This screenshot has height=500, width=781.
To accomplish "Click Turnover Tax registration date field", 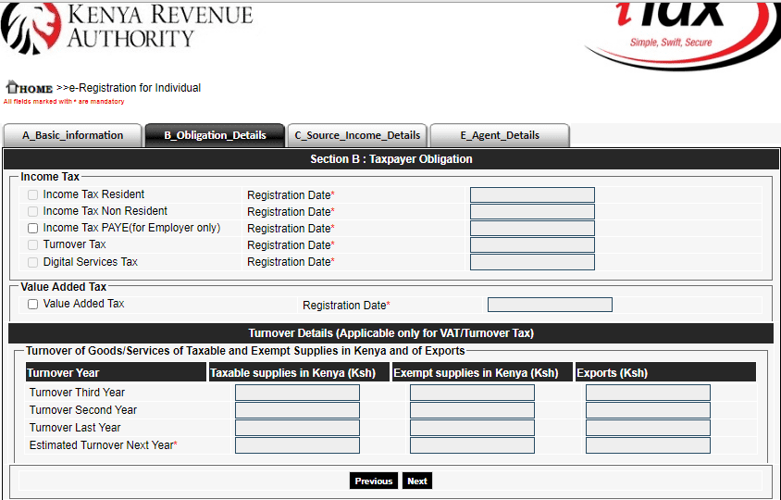I will 532,244.
